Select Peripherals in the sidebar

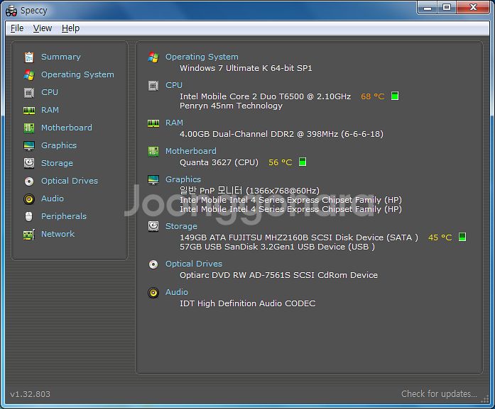point(64,216)
